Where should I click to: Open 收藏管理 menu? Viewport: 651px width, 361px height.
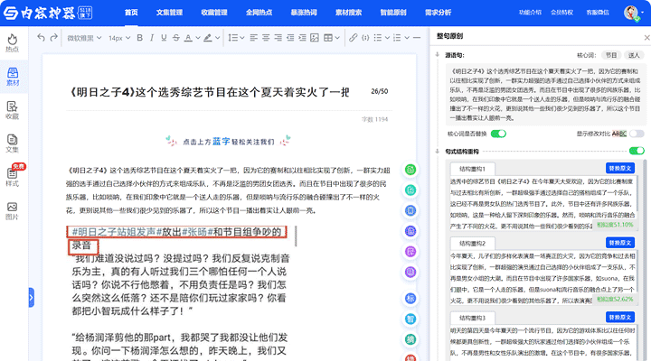pos(213,13)
